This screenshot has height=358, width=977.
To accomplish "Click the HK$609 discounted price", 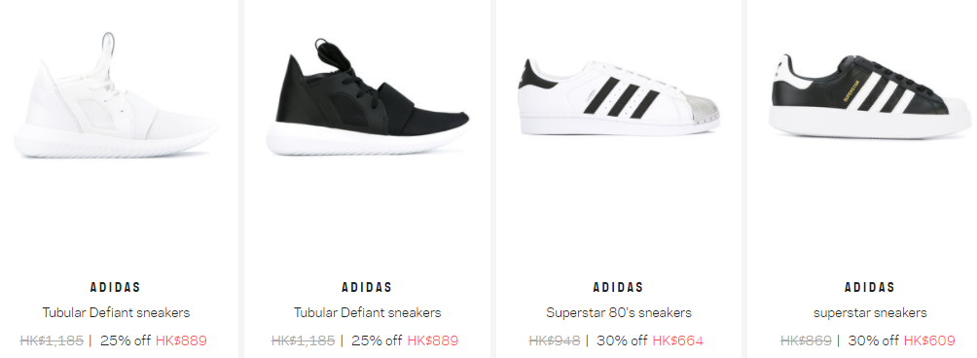I will click(x=929, y=340).
